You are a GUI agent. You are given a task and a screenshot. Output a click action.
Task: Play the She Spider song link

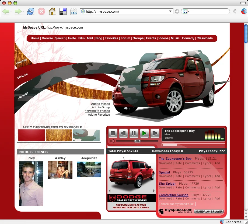167,184
